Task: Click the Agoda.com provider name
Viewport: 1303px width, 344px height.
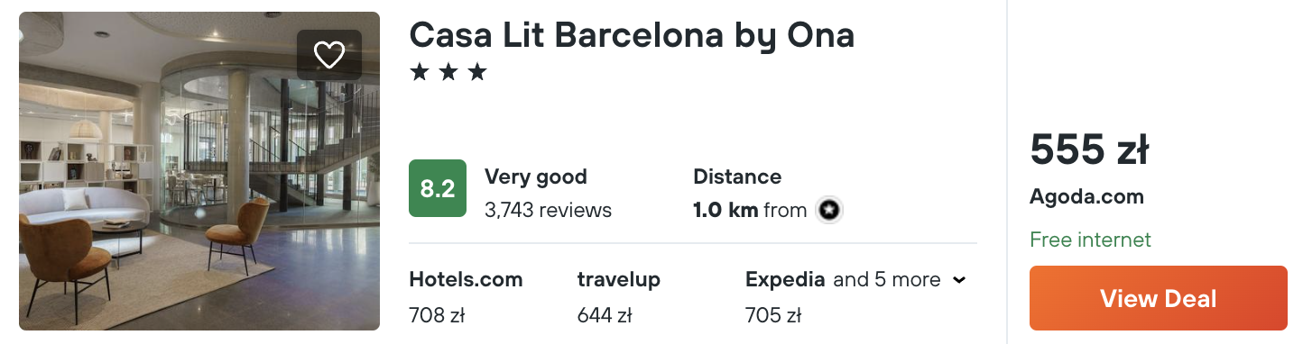Action: click(x=1086, y=196)
